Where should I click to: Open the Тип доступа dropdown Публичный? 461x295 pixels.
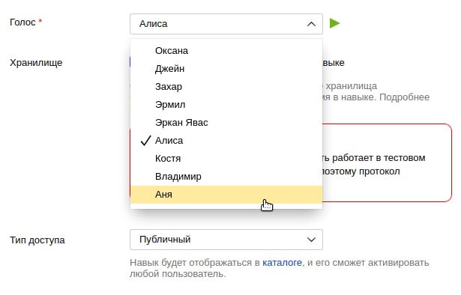pyautogui.click(x=226, y=240)
